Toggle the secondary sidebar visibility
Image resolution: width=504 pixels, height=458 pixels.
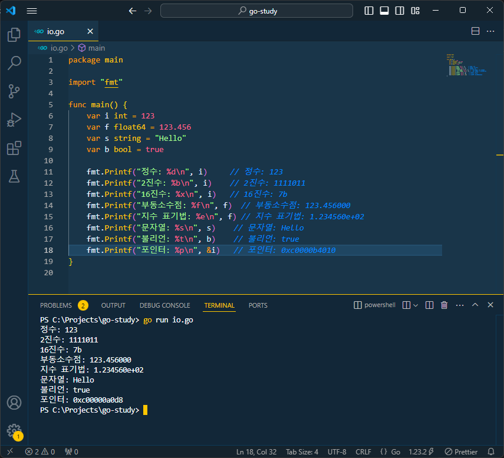(399, 10)
